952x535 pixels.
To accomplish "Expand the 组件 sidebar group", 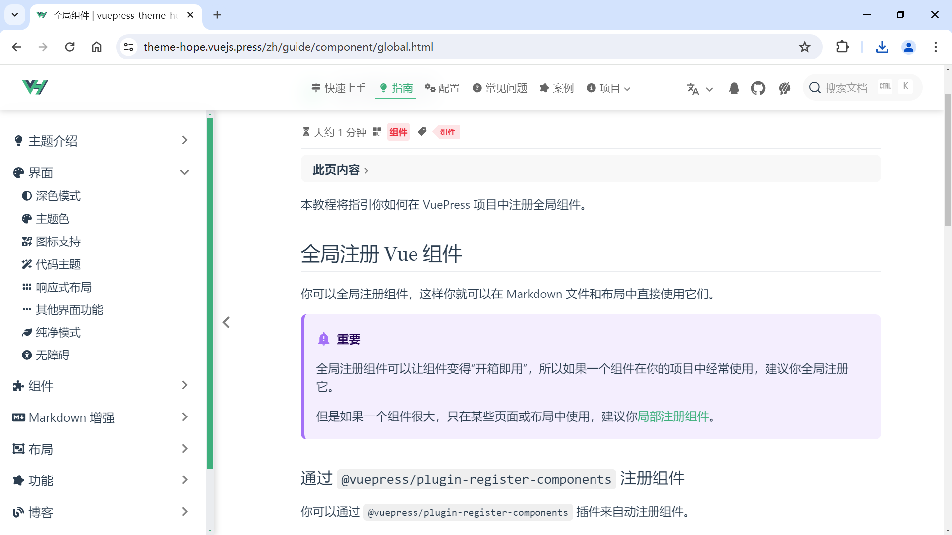I will click(x=101, y=386).
